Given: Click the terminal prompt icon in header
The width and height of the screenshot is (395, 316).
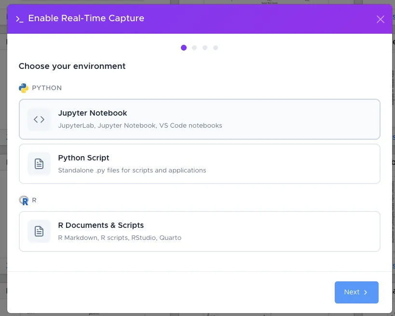Looking at the screenshot, I should [20, 19].
